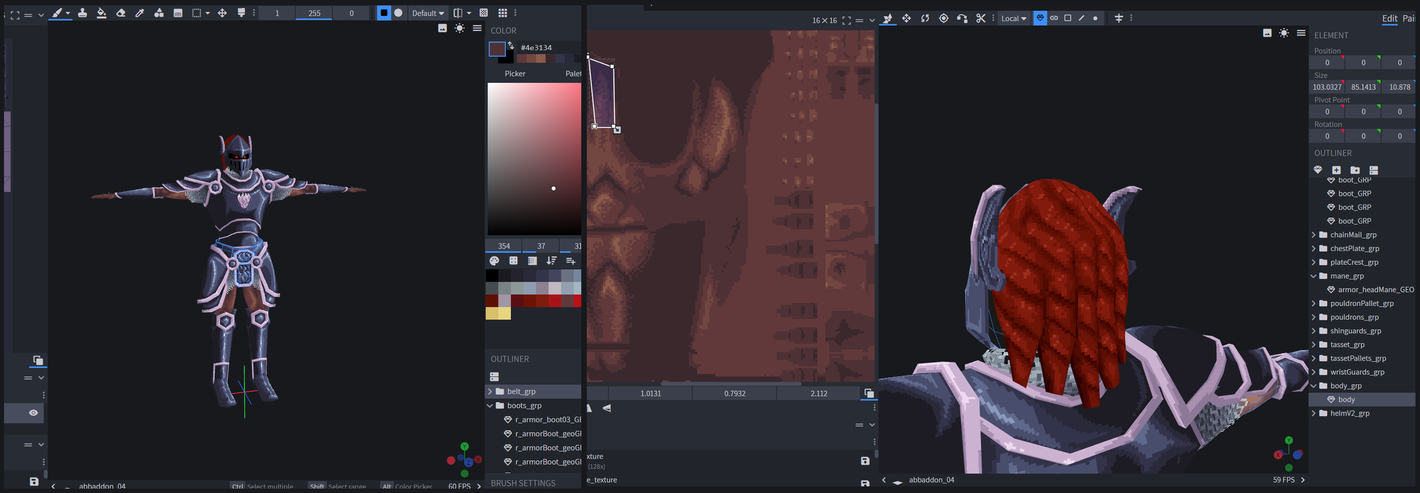The height and width of the screenshot is (493, 1420).
Task: Click the palette icon under the color picker
Action: point(494,261)
